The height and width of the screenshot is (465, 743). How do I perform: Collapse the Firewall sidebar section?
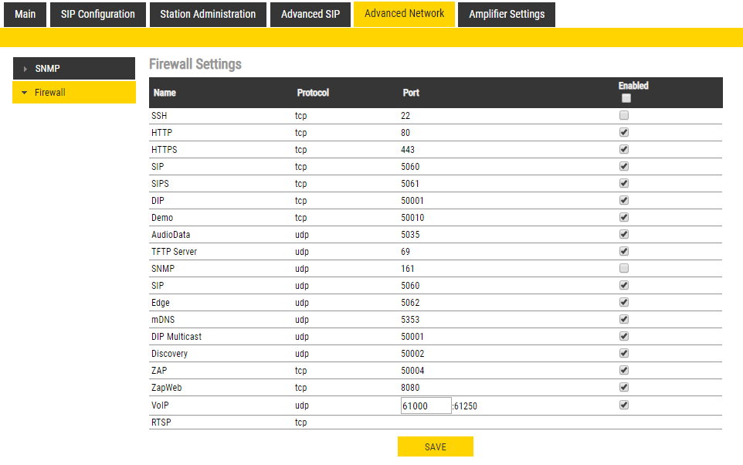[73, 93]
